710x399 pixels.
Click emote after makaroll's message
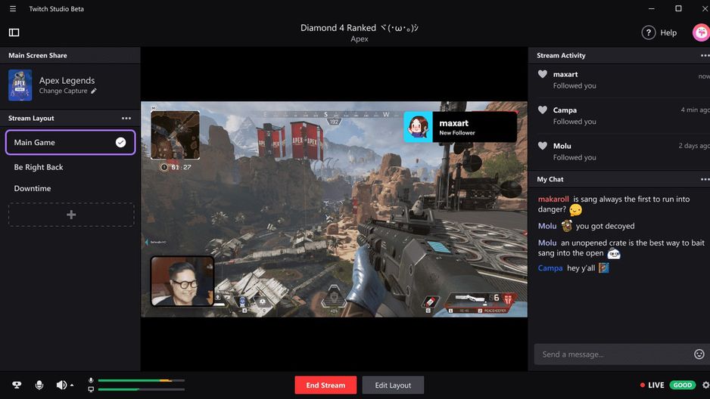(575, 210)
